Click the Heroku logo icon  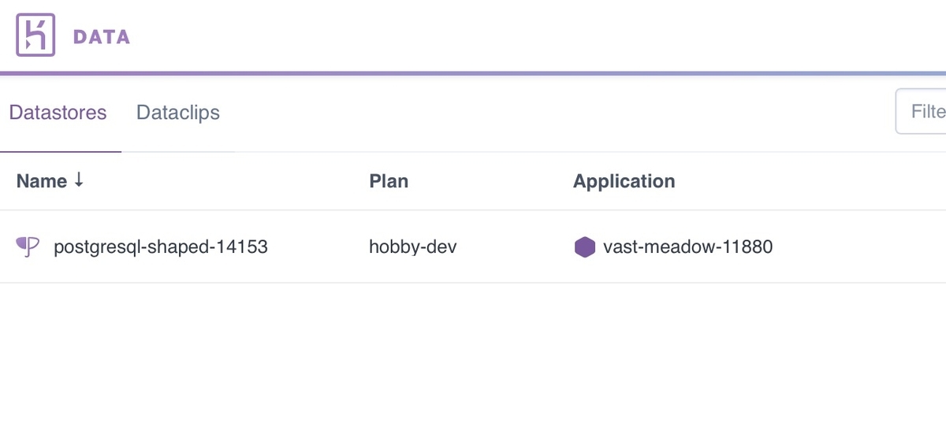[x=35, y=35]
